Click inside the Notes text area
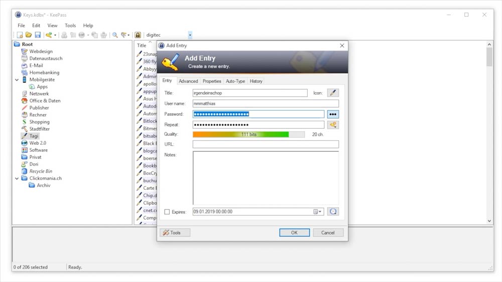The image size is (502, 282). click(266, 178)
